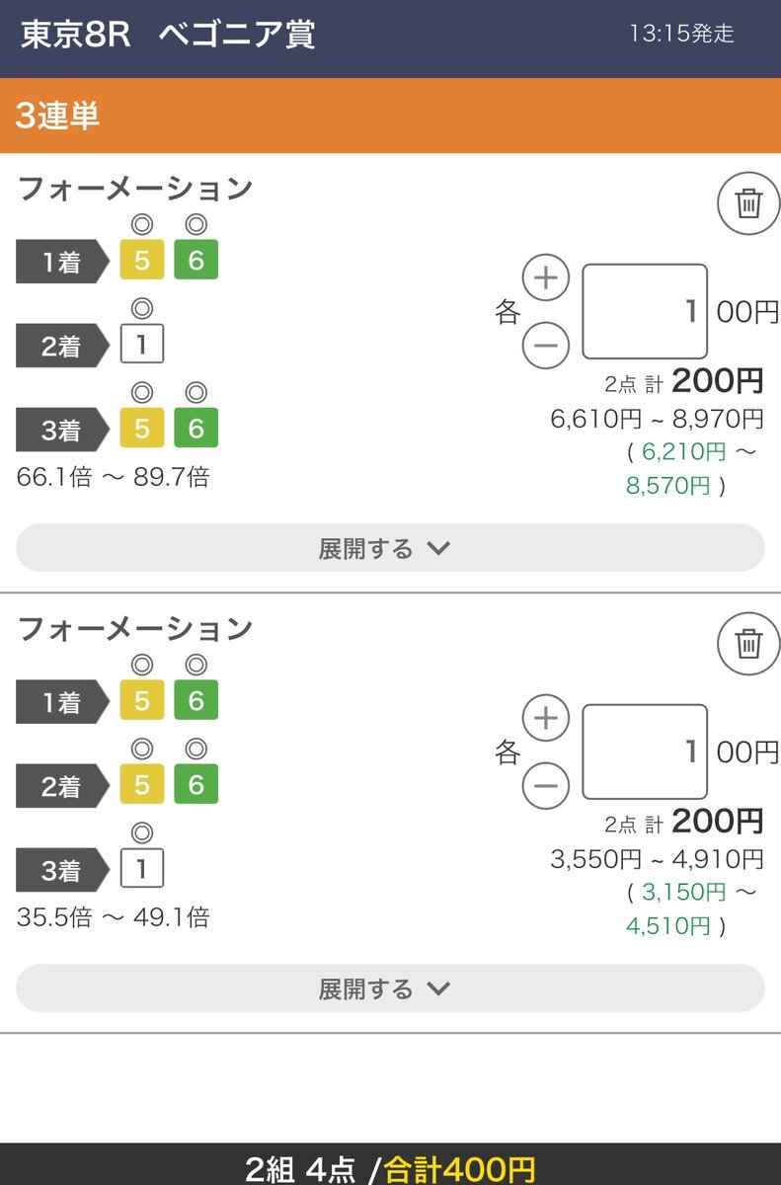Image resolution: width=781 pixels, height=1185 pixels.
Task: Click first bet amount input field
Action: (x=645, y=312)
